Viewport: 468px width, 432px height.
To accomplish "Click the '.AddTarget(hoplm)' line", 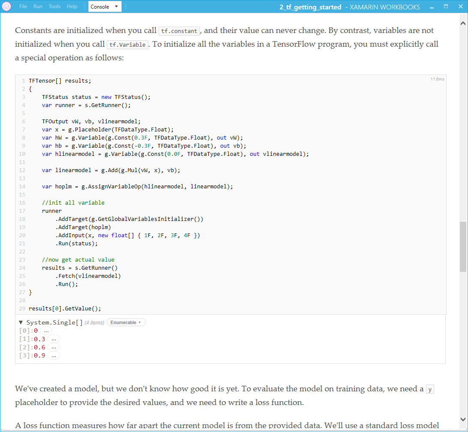I will click(83, 227).
